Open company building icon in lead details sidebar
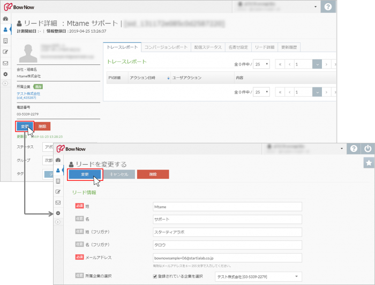The height and width of the screenshot is (285, 375). [5, 41]
